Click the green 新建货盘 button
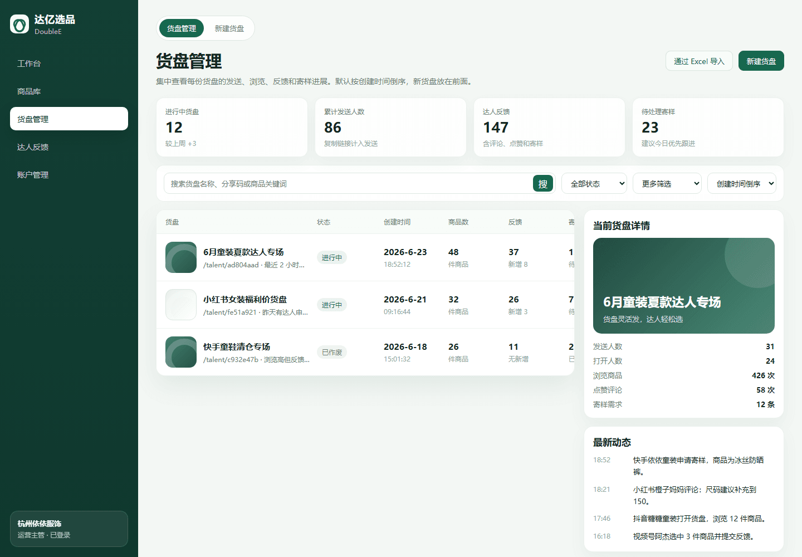Image resolution: width=802 pixels, height=557 pixels. click(761, 61)
